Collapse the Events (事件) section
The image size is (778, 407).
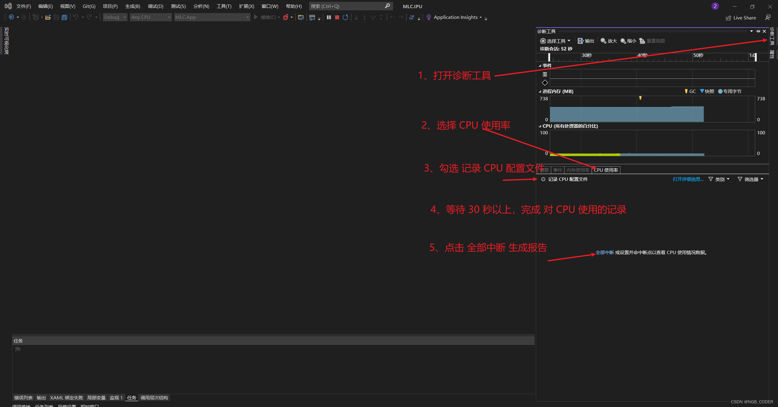pyautogui.click(x=540, y=66)
